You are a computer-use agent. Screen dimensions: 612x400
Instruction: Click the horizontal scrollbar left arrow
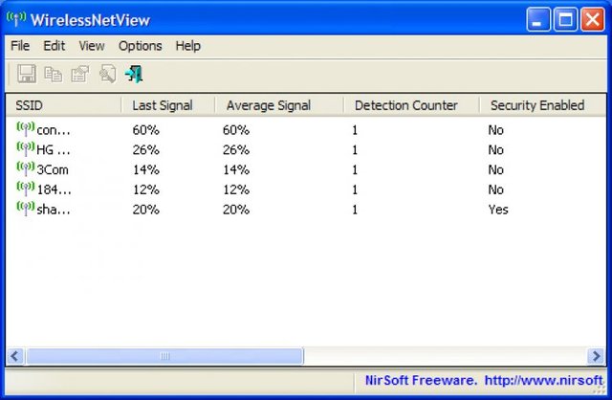15,356
